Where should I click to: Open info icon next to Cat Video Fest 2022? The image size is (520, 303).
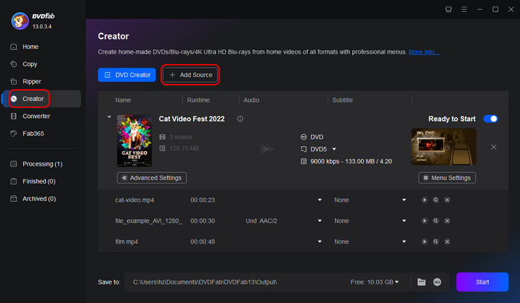(x=240, y=119)
